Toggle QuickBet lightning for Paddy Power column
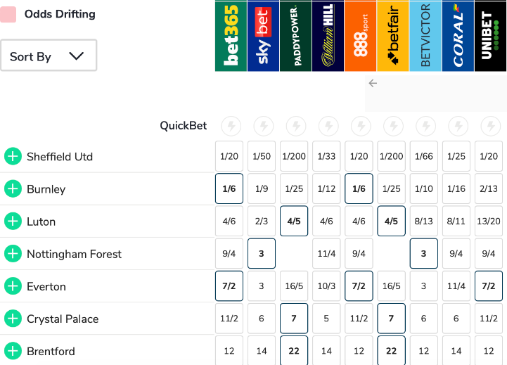The image size is (507, 365). coord(295,126)
